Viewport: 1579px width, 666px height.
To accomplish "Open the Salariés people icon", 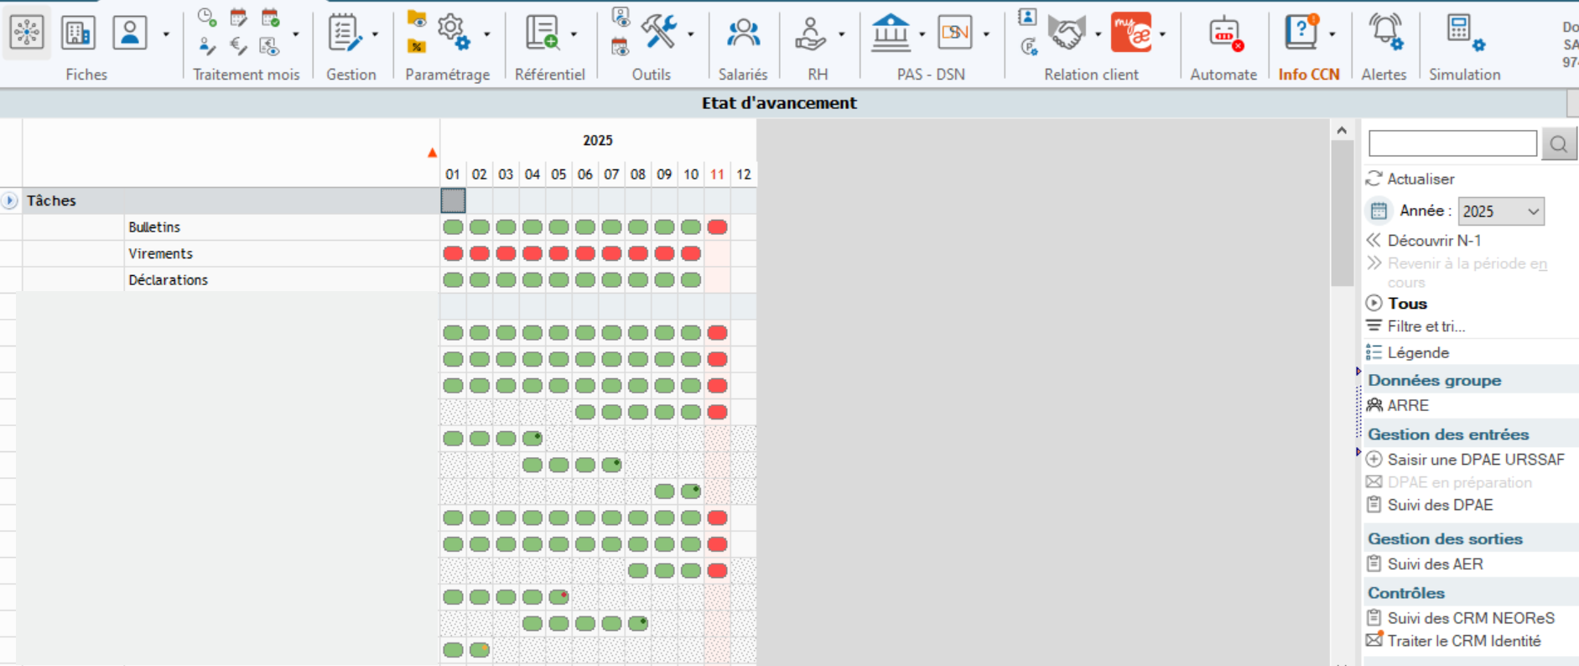I will pos(743,33).
